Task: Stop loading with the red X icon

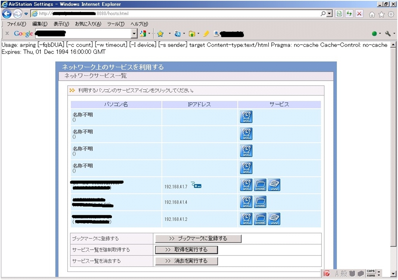Action: tap(359, 14)
